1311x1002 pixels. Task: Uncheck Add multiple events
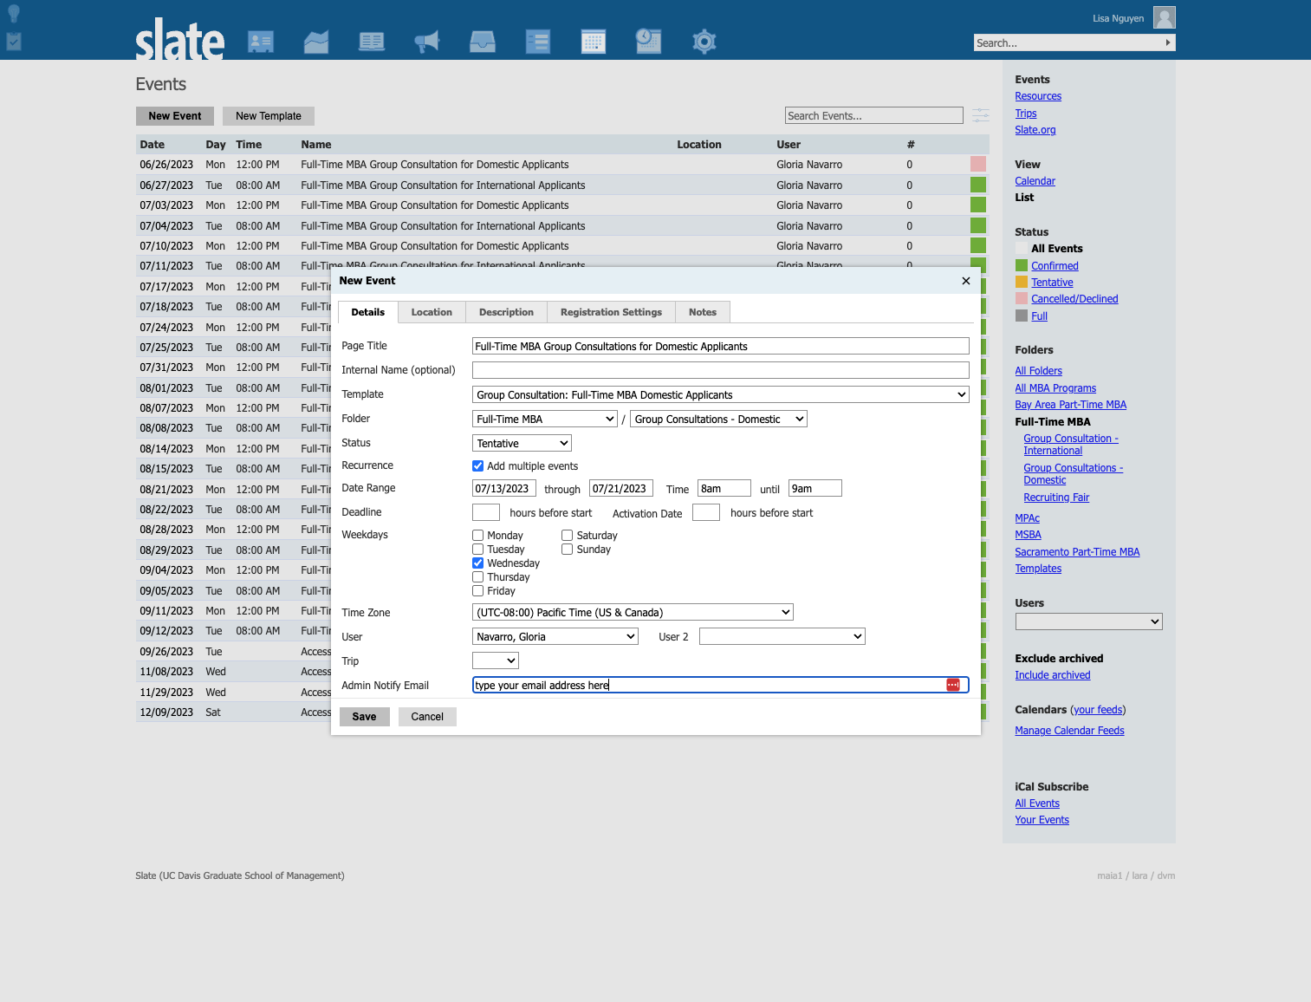[477, 466]
